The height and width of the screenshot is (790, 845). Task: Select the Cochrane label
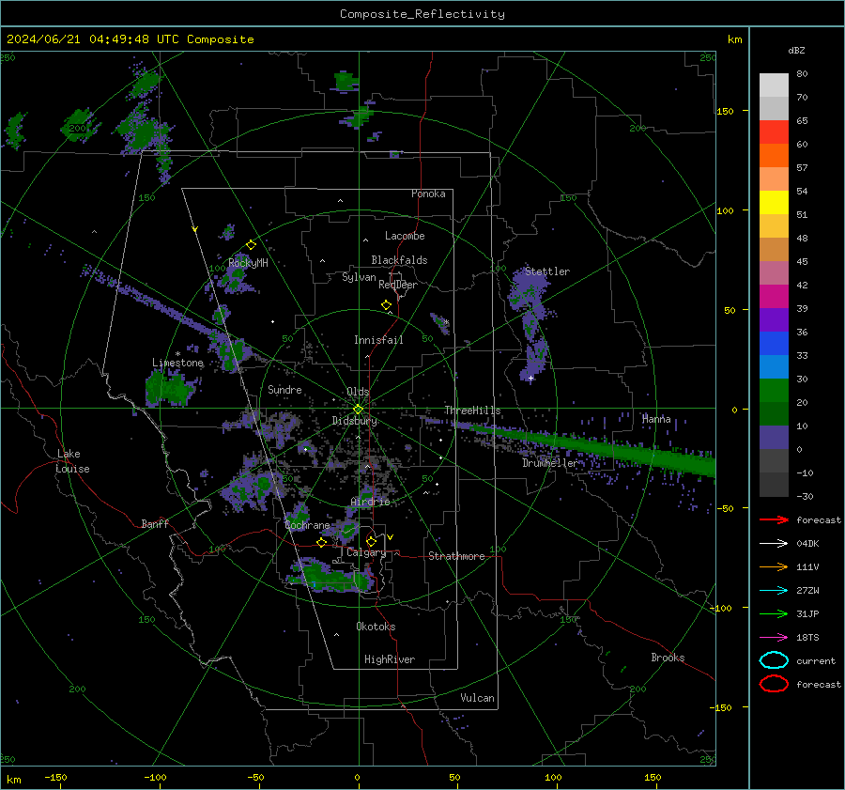(x=307, y=525)
